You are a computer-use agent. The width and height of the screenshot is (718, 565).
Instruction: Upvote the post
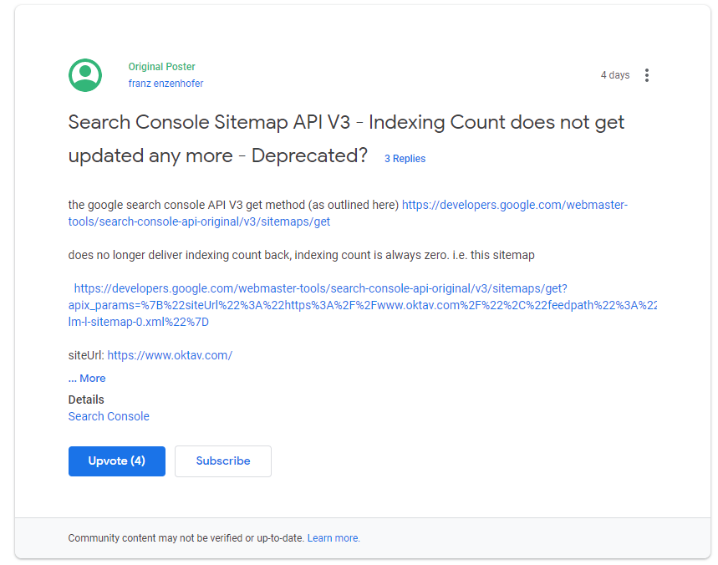[x=116, y=461]
